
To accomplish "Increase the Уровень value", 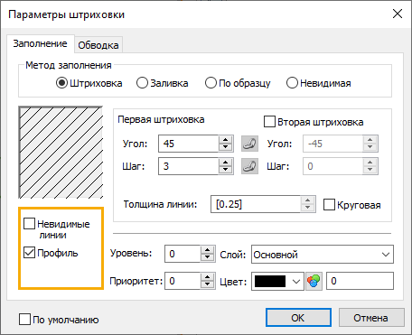I will (x=208, y=250).
